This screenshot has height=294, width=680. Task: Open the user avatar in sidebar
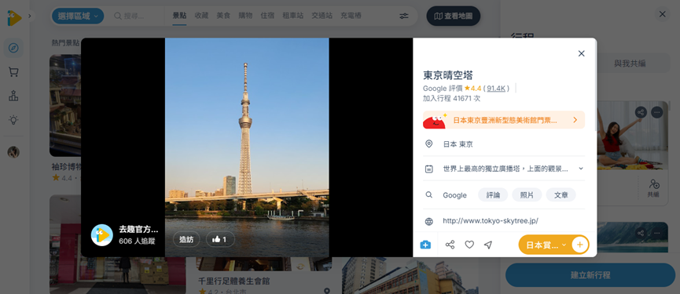13,152
